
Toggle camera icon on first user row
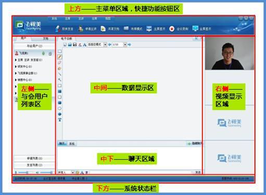(50, 53)
